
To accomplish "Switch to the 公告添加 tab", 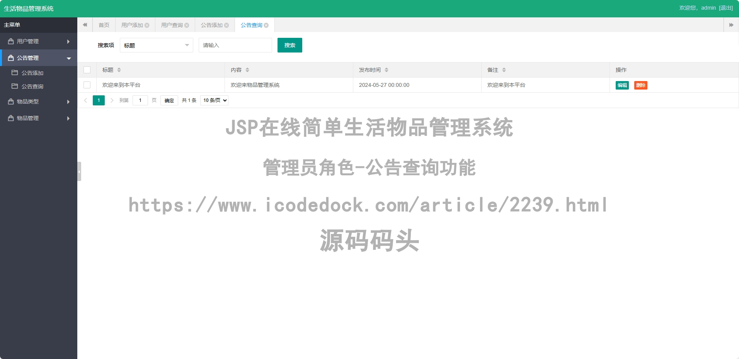I will point(212,25).
